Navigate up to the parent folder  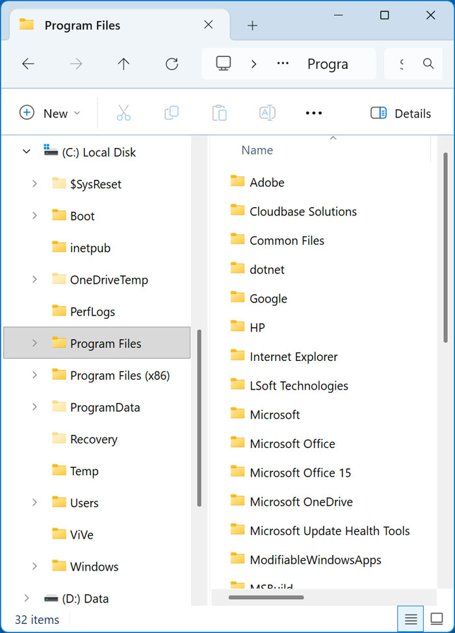[123, 64]
